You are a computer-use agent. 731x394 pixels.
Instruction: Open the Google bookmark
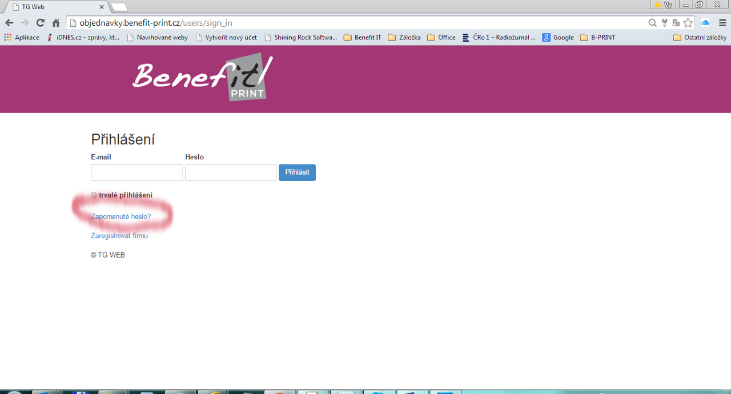point(558,37)
